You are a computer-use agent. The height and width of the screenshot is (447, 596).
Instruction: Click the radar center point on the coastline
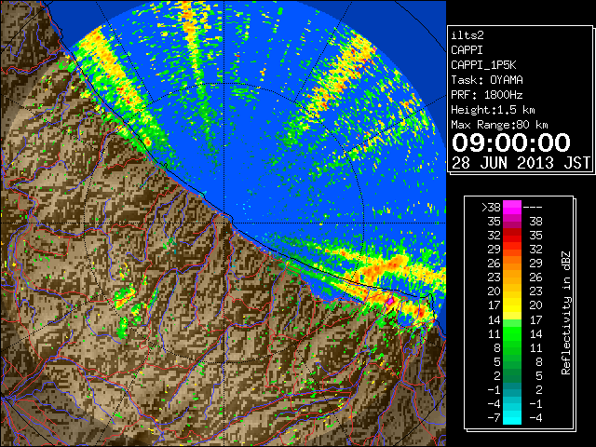(x=223, y=223)
